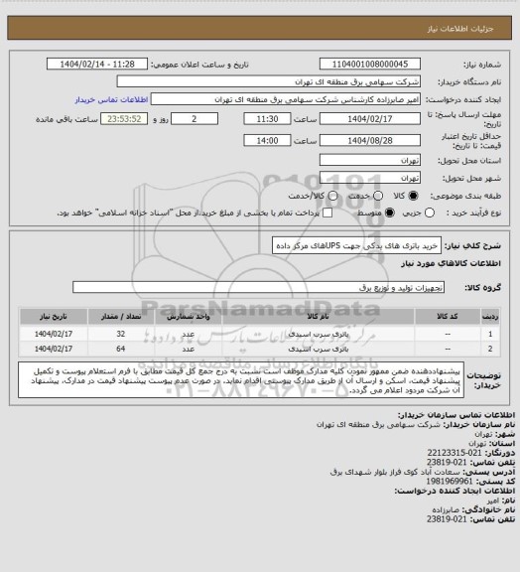Viewport: 520px width, 572px height.
Task: Click the request number field 1104001008000045
Action: click(x=370, y=64)
